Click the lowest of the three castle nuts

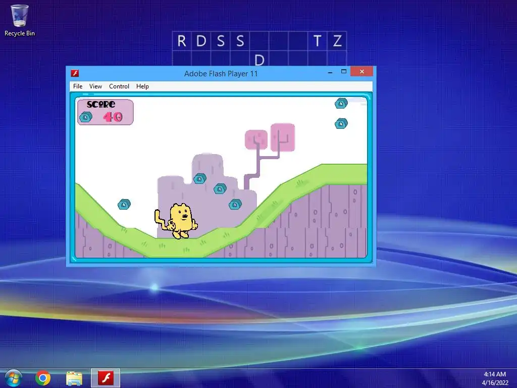235,205
